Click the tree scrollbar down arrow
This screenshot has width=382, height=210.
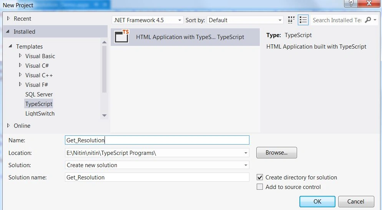point(104,116)
